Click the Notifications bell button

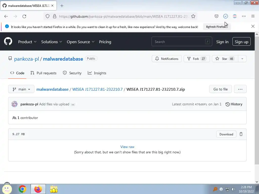167,59
